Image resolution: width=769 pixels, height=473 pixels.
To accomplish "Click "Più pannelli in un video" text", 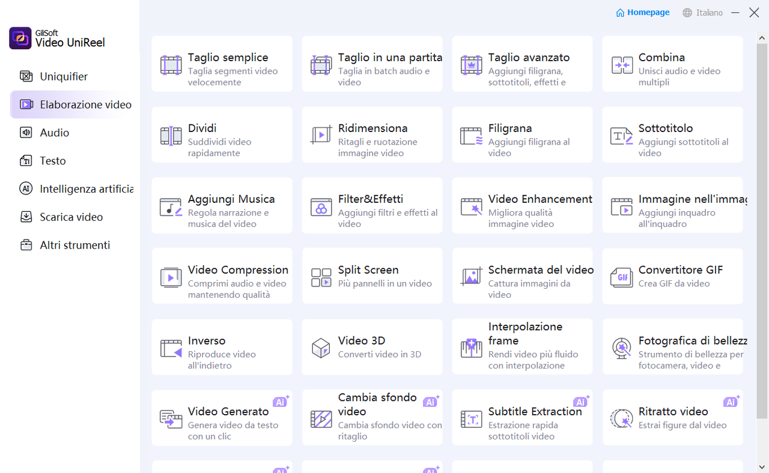I will pyautogui.click(x=385, y=283).
